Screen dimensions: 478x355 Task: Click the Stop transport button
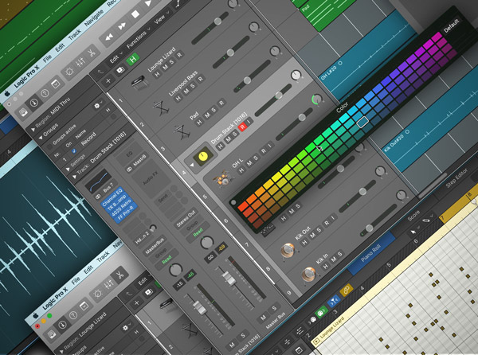point(135,14)
